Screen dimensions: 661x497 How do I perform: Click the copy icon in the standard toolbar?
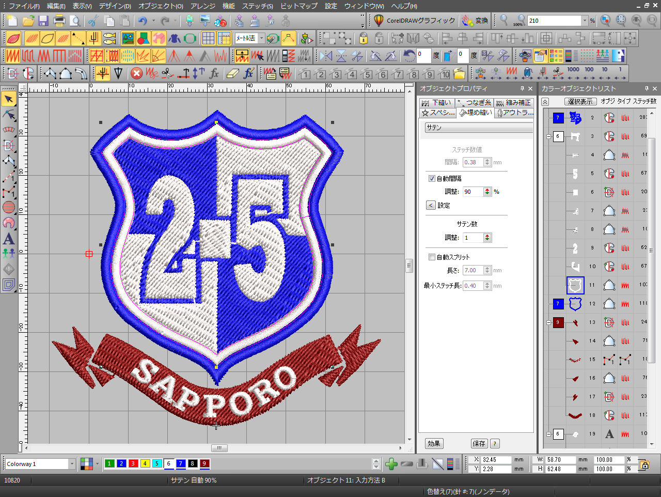coord(109,21)
